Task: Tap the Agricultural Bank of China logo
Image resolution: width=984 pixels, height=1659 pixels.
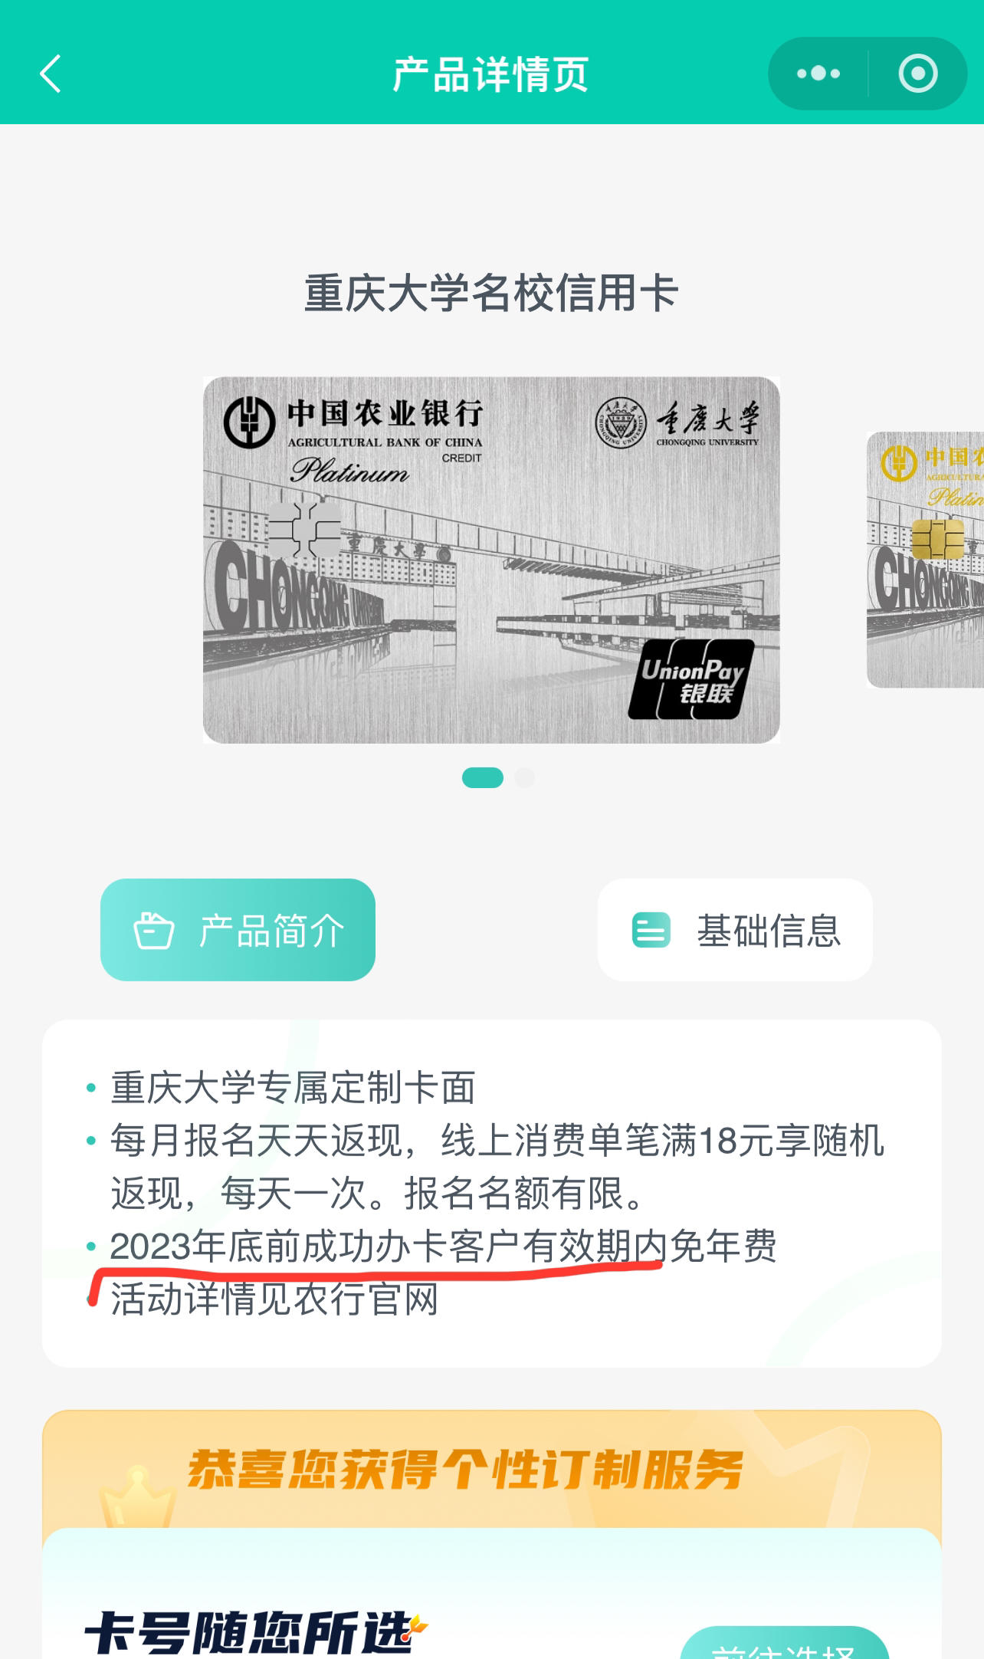Action: pos(249,422)
